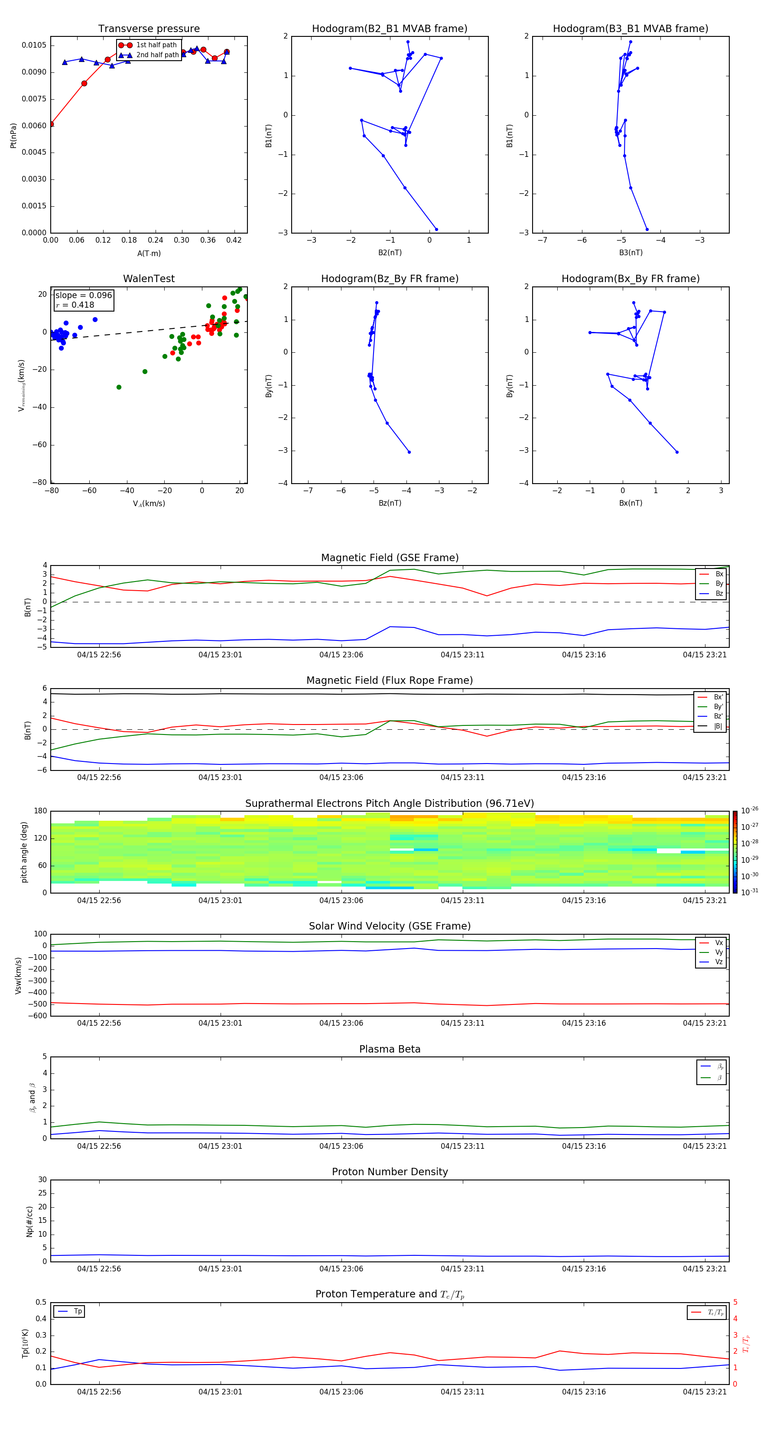Select the colorbar top label 10^-26
The width and height of the screenshot is (780, 1430).
point(750,810)
